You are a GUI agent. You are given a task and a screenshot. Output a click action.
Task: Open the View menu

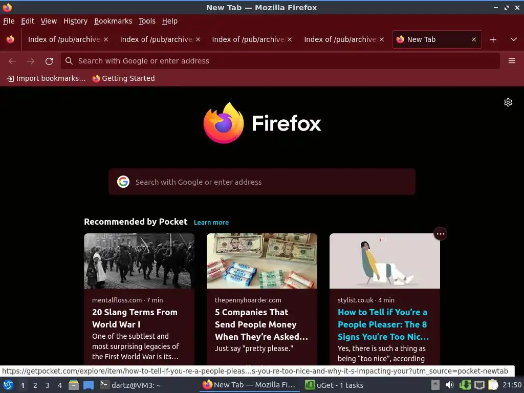[49, 21]
